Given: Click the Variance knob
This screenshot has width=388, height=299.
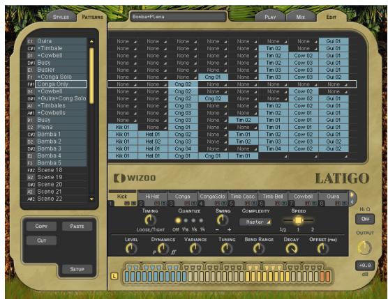Looking at the screenshot, I should coord(195,249).
